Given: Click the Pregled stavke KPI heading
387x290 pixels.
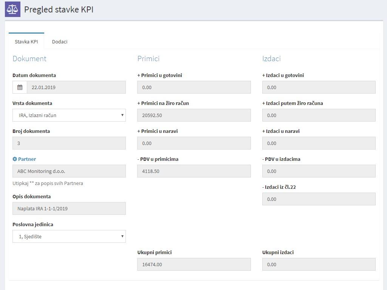Looking at the screenshot, I should [x=59, y=9].
